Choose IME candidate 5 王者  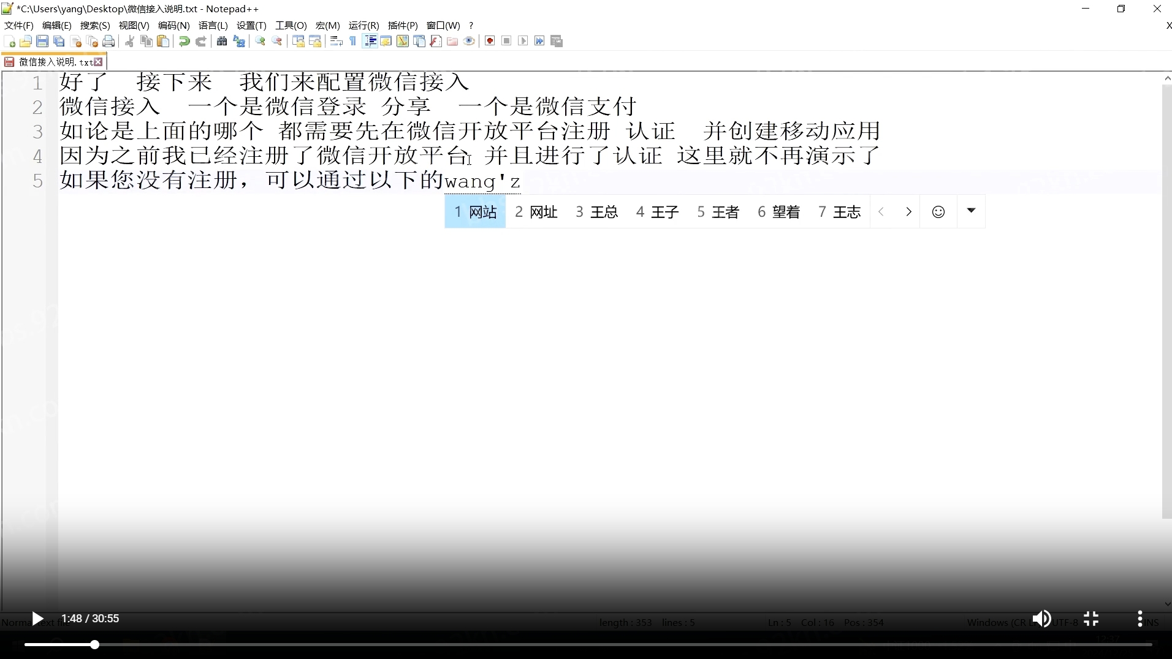[x=718, y=212]
